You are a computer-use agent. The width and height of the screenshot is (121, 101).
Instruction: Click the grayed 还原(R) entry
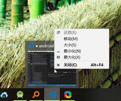coord(82,32)
